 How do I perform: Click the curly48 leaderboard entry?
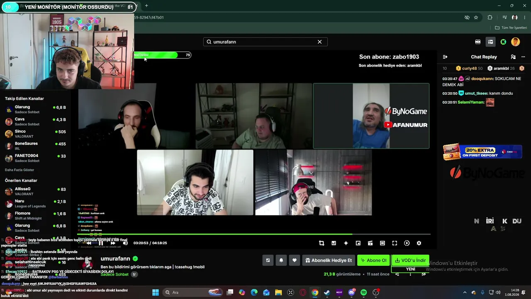[469, 69]
